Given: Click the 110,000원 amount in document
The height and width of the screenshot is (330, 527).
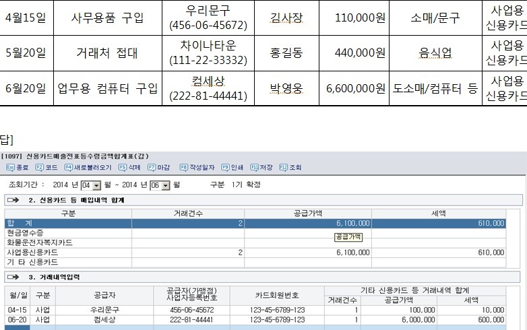Looking at the screenshot, I should 360,18.
